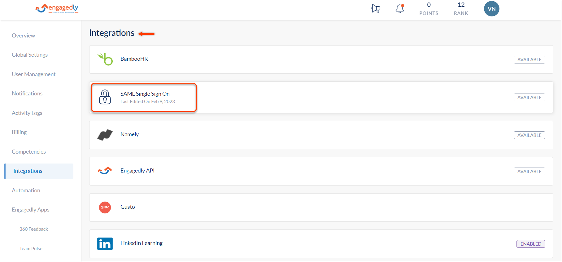Click 'Last Edited On Feb 9, 2023' text
The width and height of the screenshot is (562, 262).
148,102
